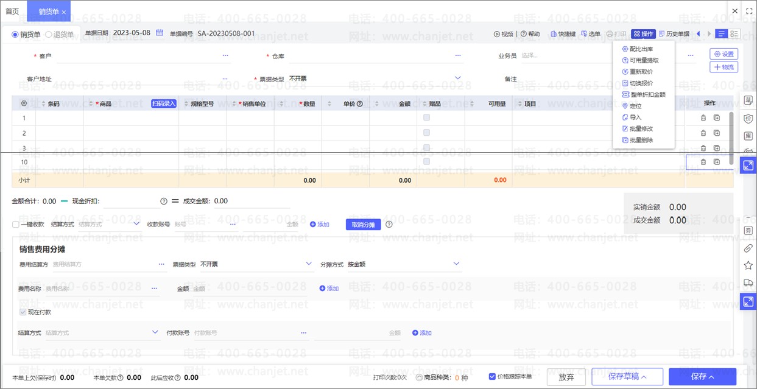Copy row 1 with the duplicate icon
This screenshot has height=389, width=757.
coord(717,118)
